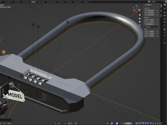
Task: Click the zoom viewport magnifier icon
Action: 140,15
